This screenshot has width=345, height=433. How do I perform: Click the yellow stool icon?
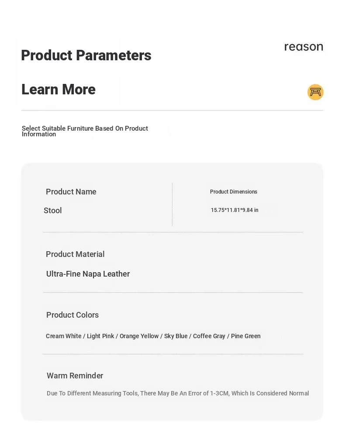tap(315, 92)
